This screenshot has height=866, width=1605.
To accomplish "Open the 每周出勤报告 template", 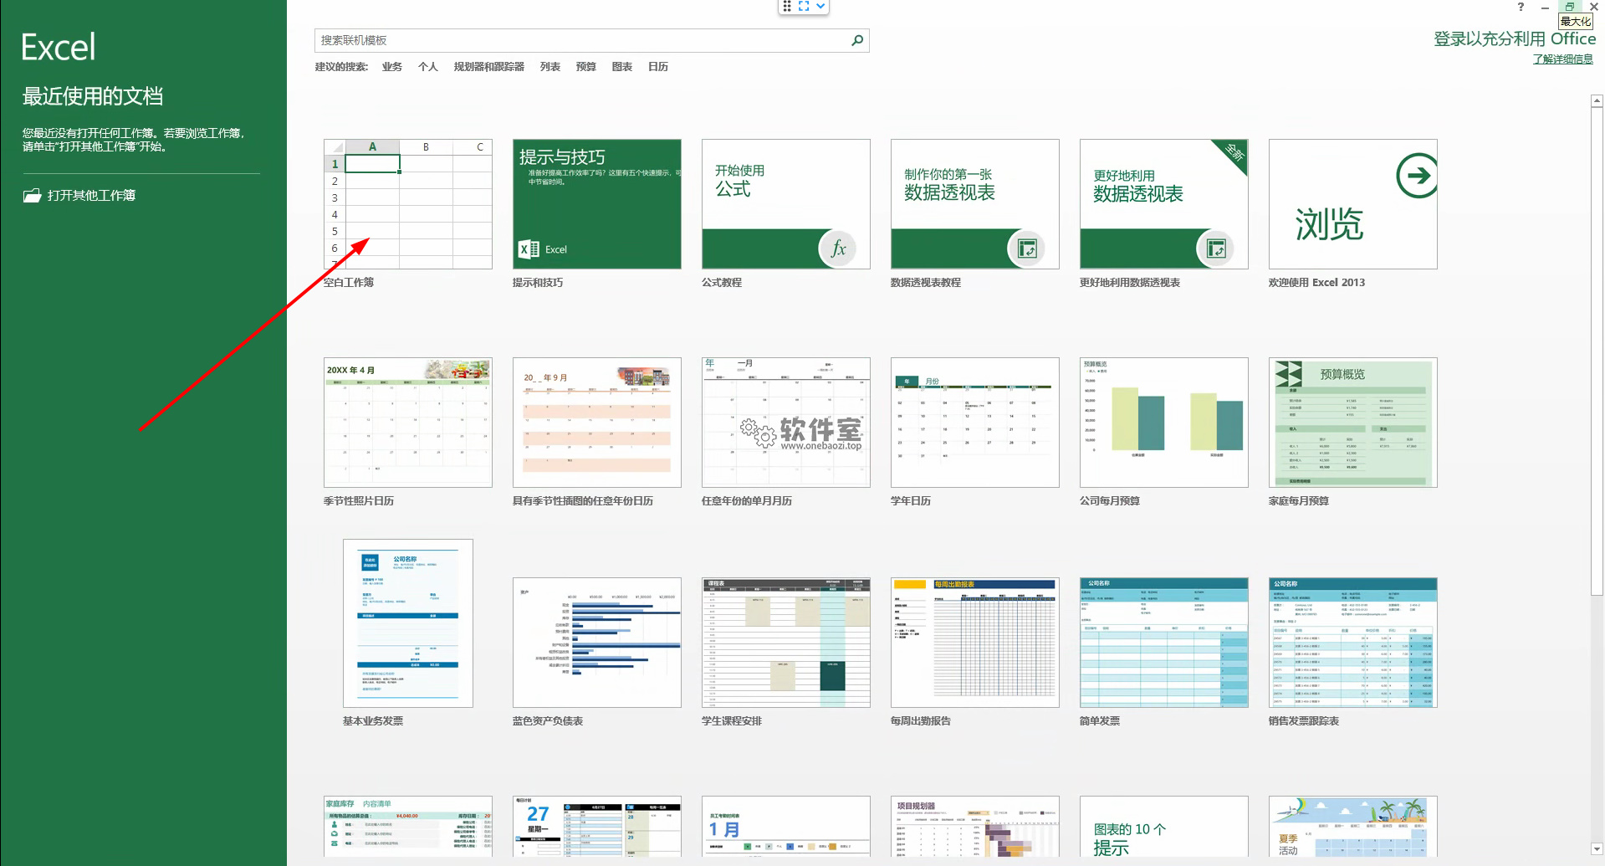I will 975,643.
